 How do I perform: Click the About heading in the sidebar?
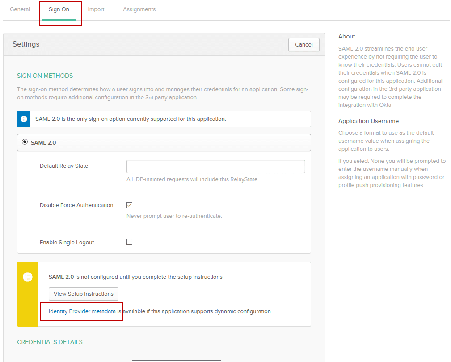(346, 37)
